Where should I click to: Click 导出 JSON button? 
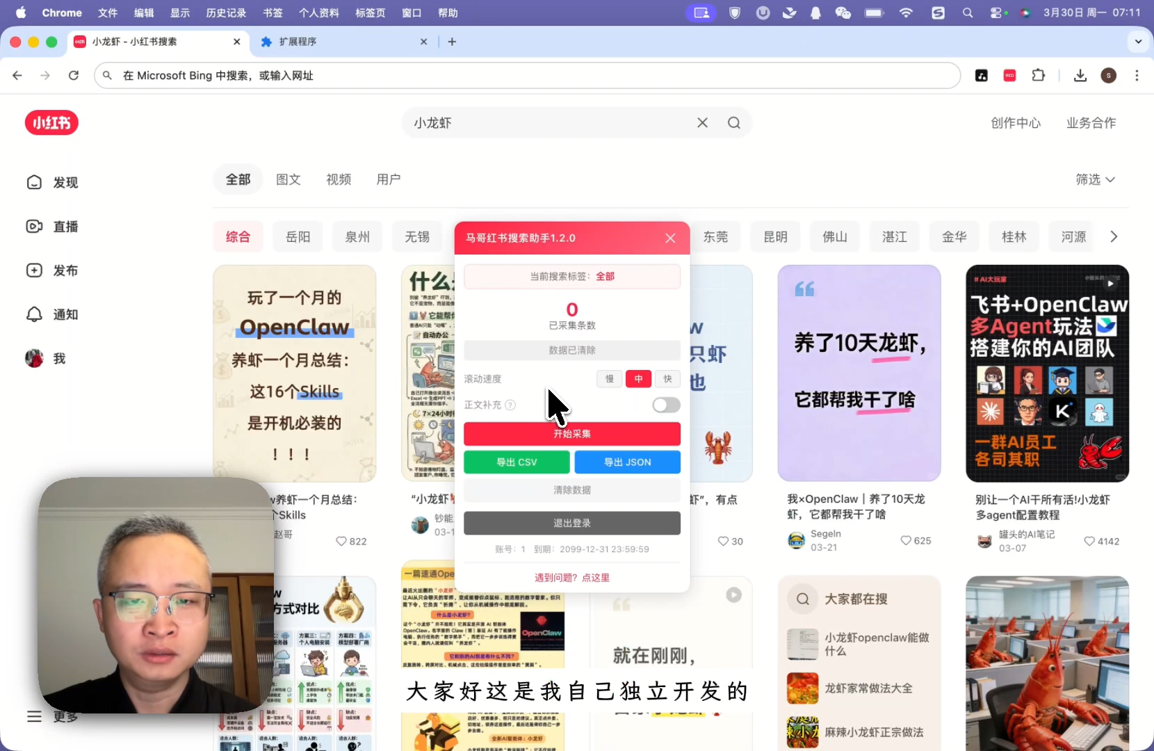pyautogui.click(x=628, y=462)
